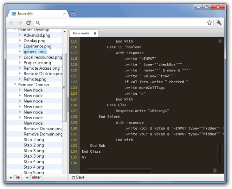Click the browser back arrow
This screenshot has width=232, height=189.
[11, 23]
